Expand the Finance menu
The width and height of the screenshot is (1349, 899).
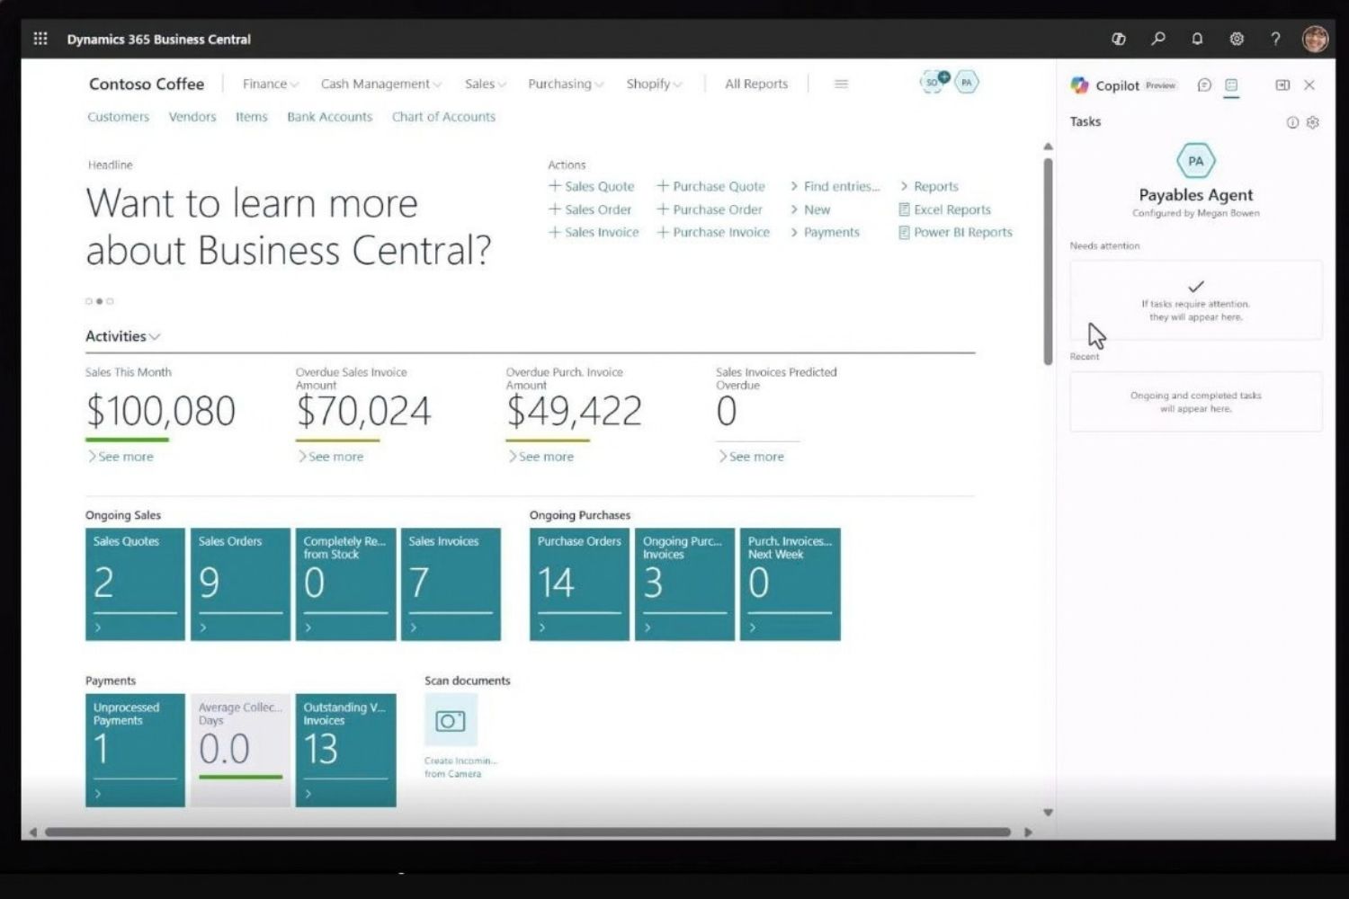pyautogui.click(x=271, y=84)
